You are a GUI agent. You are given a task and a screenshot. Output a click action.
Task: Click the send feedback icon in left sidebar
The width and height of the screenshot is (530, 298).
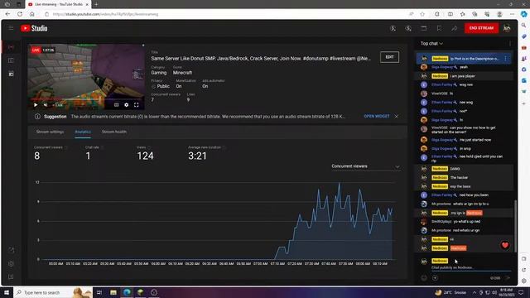pos(11,277)
